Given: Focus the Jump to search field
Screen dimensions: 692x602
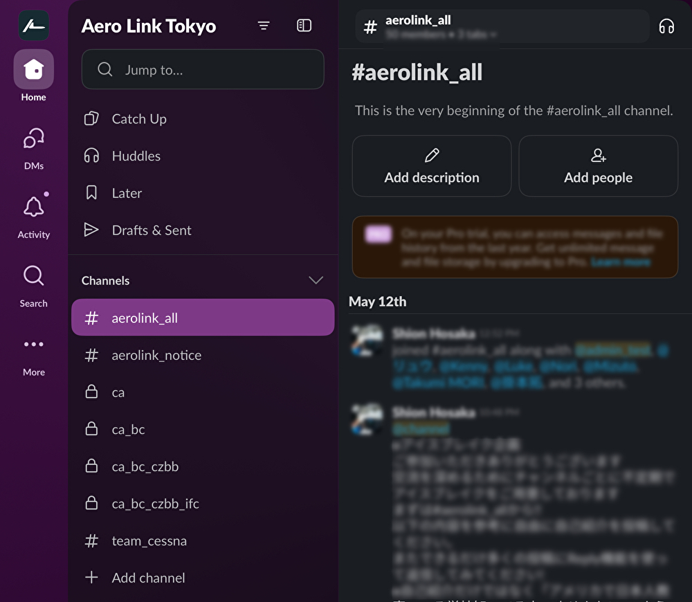Looking at the screenshot, I should pyautogui.click(x=203, y=70).
